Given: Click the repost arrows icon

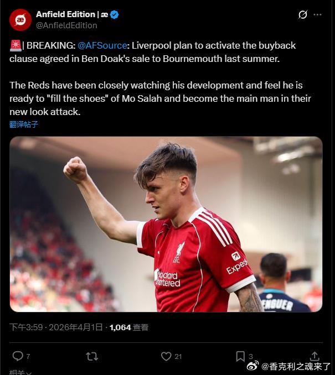Looking at the screenshot, I should 92,356.
